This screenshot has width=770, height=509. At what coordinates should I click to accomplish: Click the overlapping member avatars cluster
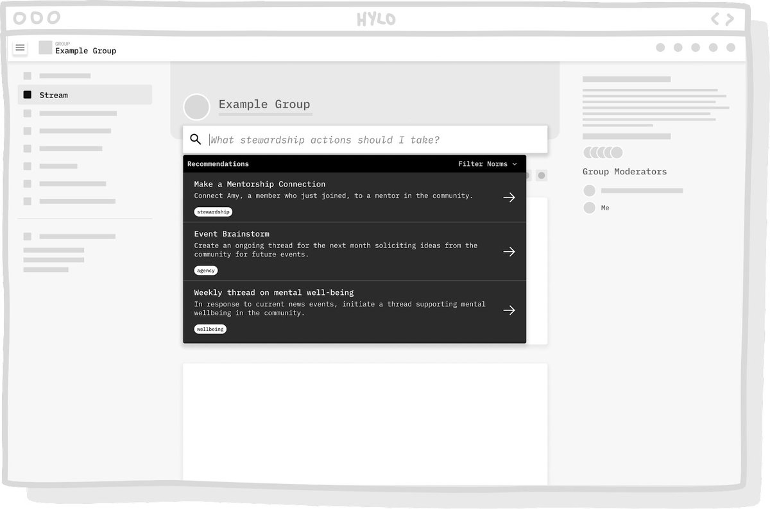click(x=603, y=153)
